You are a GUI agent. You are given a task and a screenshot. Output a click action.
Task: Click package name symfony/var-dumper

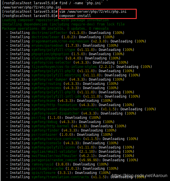(x=49, y=79)
